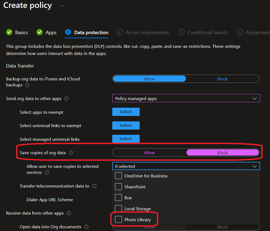Click info icon next to Backup org data
This screenshot has height=231, width=270.
(27, 85)
